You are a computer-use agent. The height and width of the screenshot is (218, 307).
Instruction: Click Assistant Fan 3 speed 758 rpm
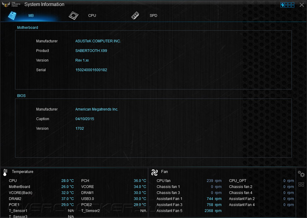(214, 205)
